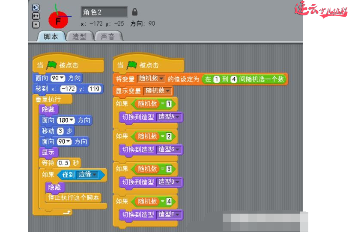
Task: Open the 声音 (Sounds) tab
Action: tap(108, 36)
